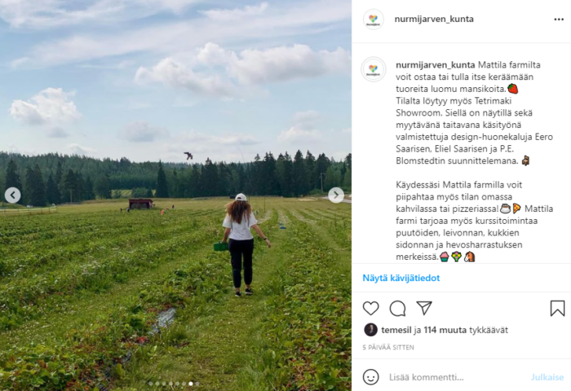
Task: Click the 5 päivää sitten timestamp
Action: coord(388,348)
